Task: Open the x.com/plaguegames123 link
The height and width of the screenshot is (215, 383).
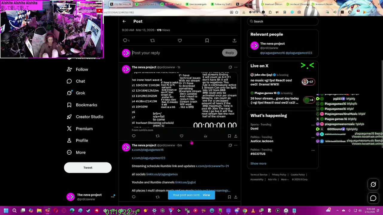Action: 148,158
